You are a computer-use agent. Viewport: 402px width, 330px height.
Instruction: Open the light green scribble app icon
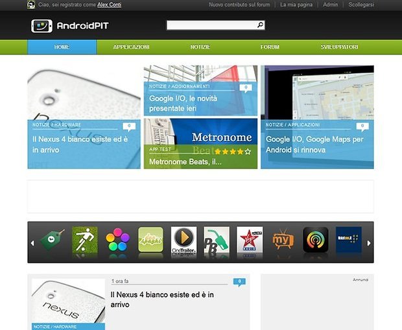(x=150, y=239)
